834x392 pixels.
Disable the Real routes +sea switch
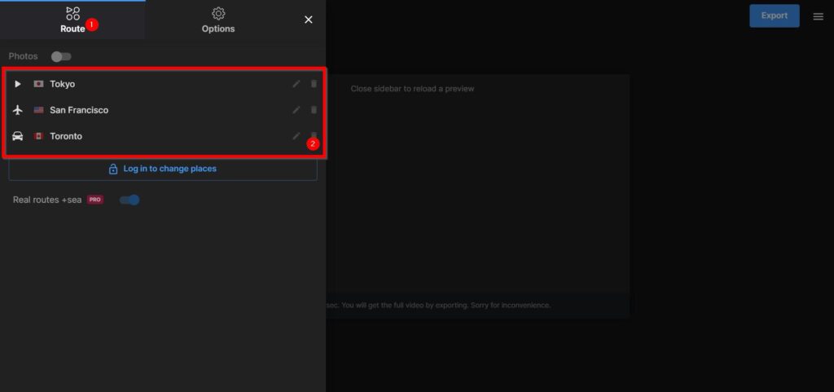coord(129,200)
